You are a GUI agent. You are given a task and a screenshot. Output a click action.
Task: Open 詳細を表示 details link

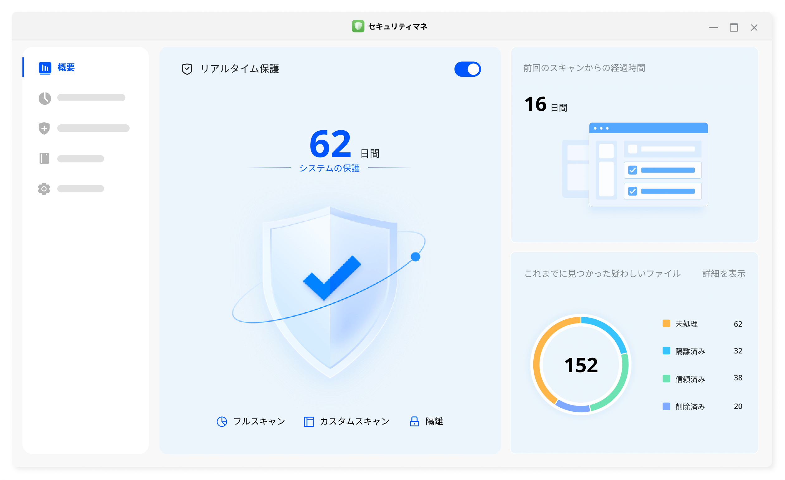[723, 273]
